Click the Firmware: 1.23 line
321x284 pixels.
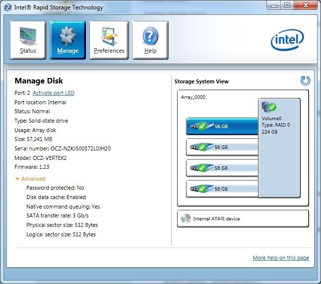(32, 167)
